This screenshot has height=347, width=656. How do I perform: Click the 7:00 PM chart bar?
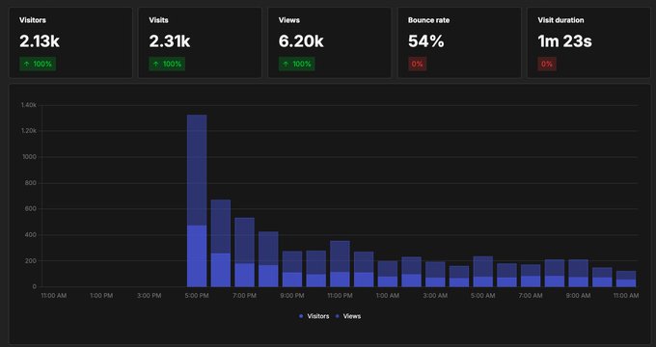[244, 253]
